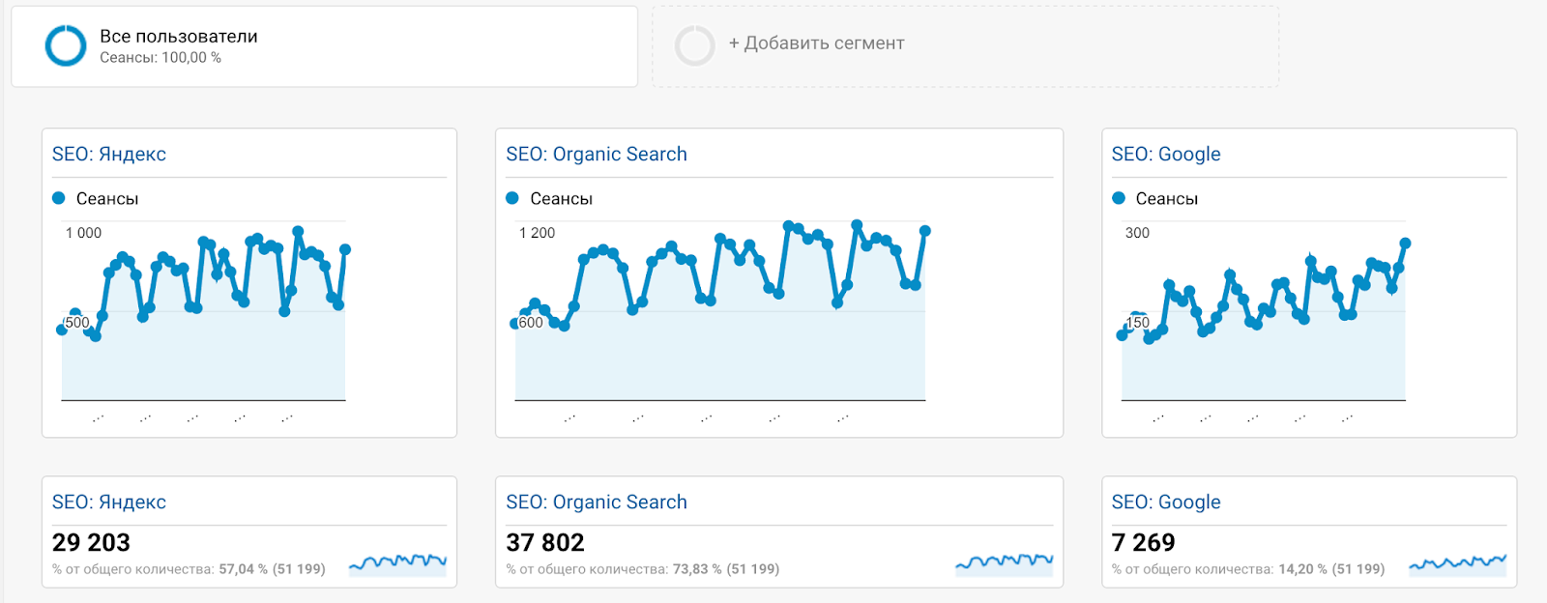This screenshot has height=603, width=1547.
Task: Click the grey donut icon next to Добавить сегмент
Action: pos(695,44)
